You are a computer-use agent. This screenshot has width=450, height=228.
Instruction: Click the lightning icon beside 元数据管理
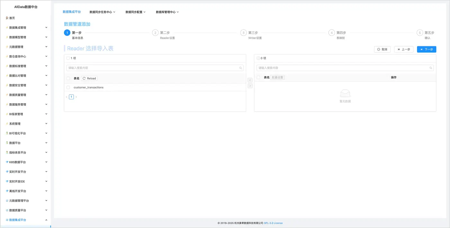click(7, 47)
